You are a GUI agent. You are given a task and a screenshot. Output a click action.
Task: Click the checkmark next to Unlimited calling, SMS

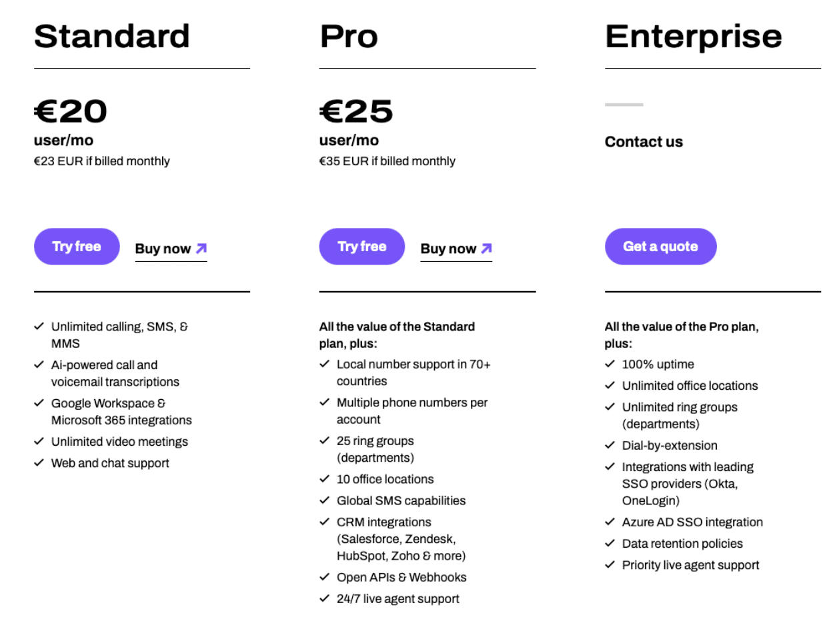coord(39,326)
